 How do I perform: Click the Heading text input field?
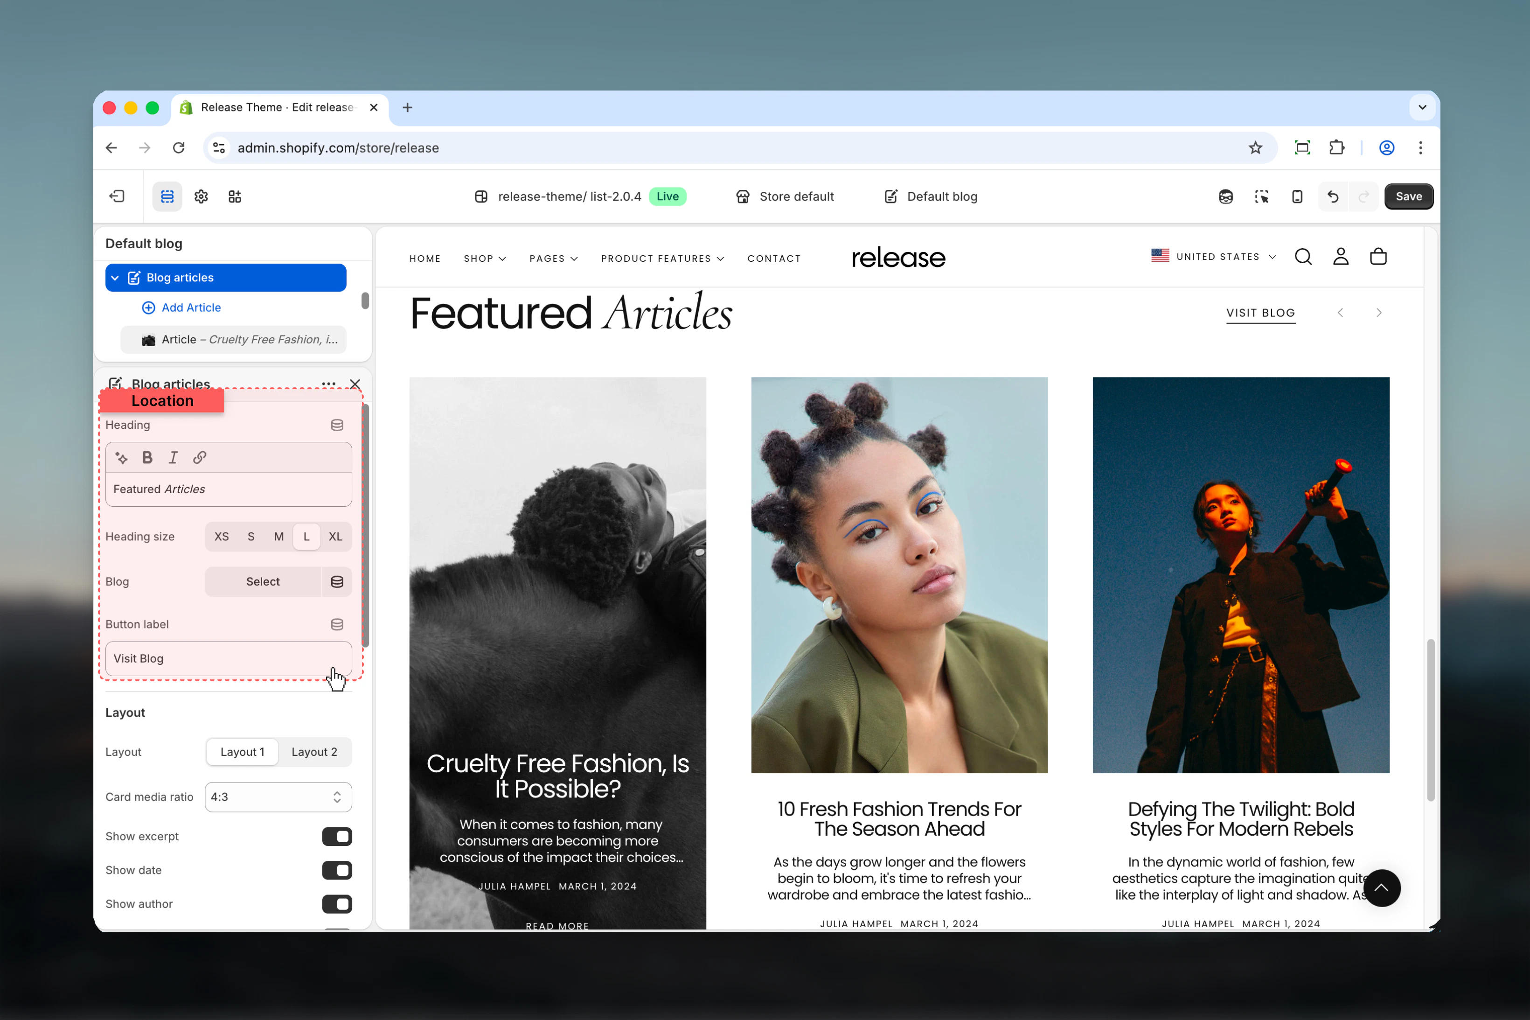pos(229,490)
